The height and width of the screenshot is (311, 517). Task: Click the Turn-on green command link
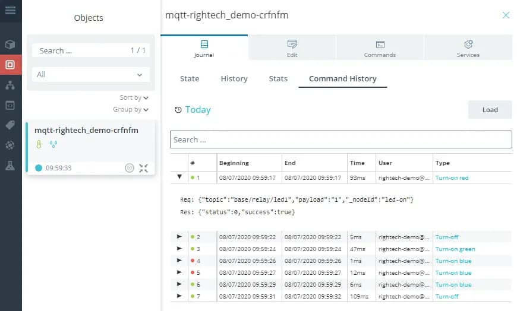455,249
